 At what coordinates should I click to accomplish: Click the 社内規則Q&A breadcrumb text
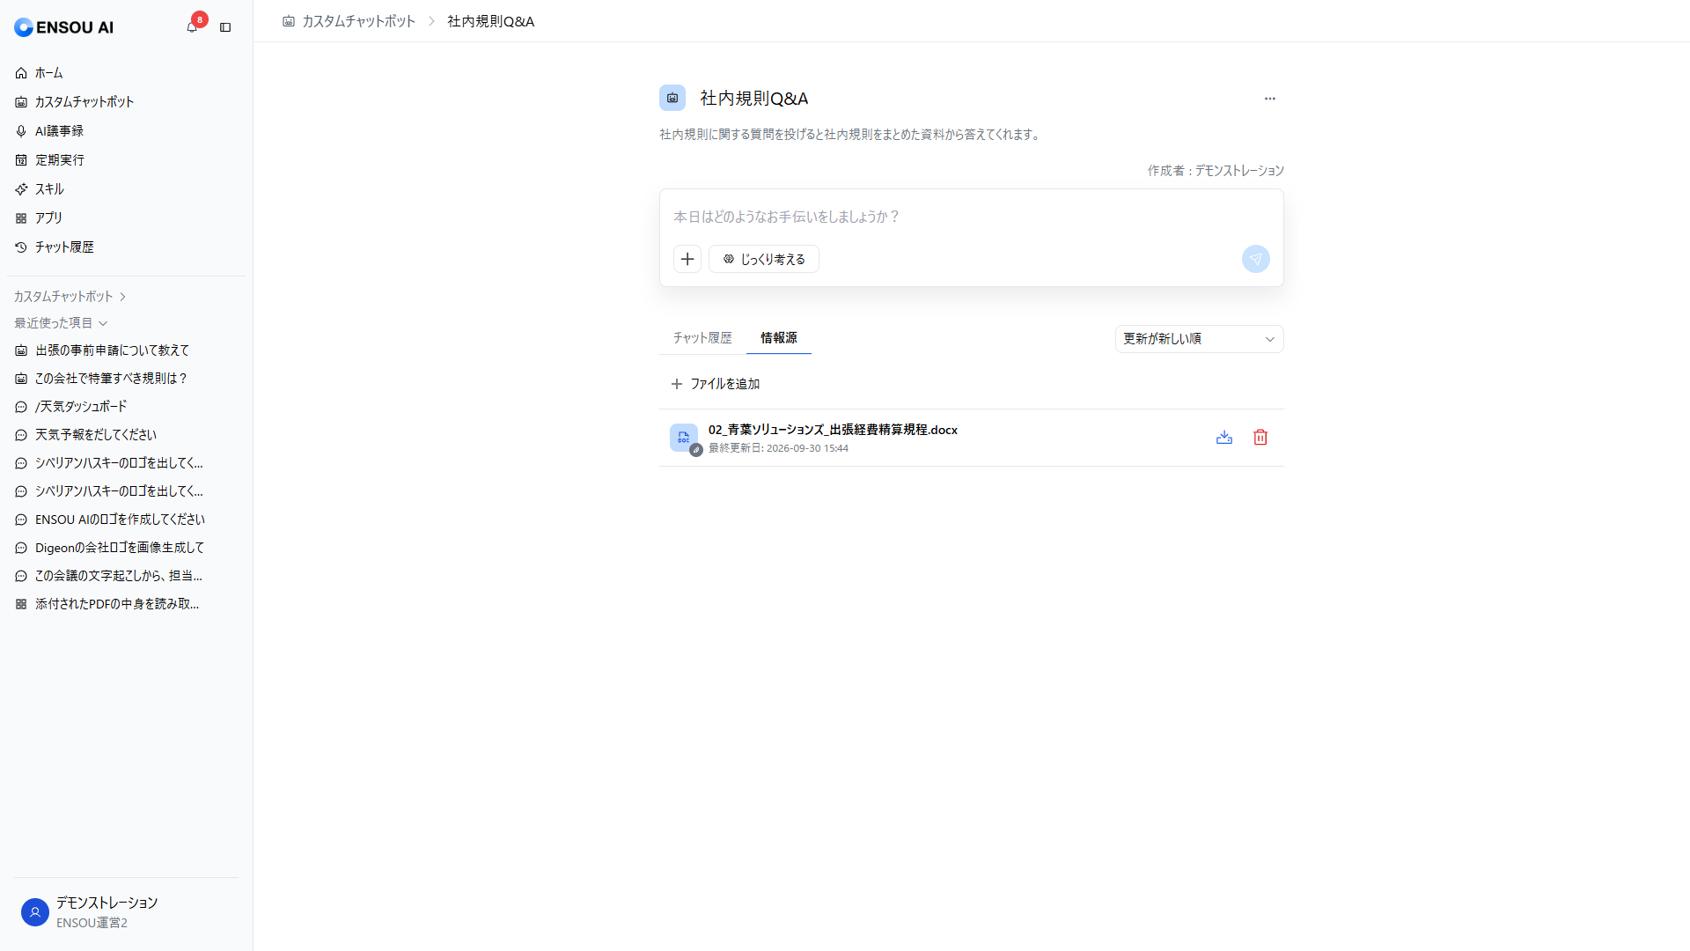(x=490, y=21)
